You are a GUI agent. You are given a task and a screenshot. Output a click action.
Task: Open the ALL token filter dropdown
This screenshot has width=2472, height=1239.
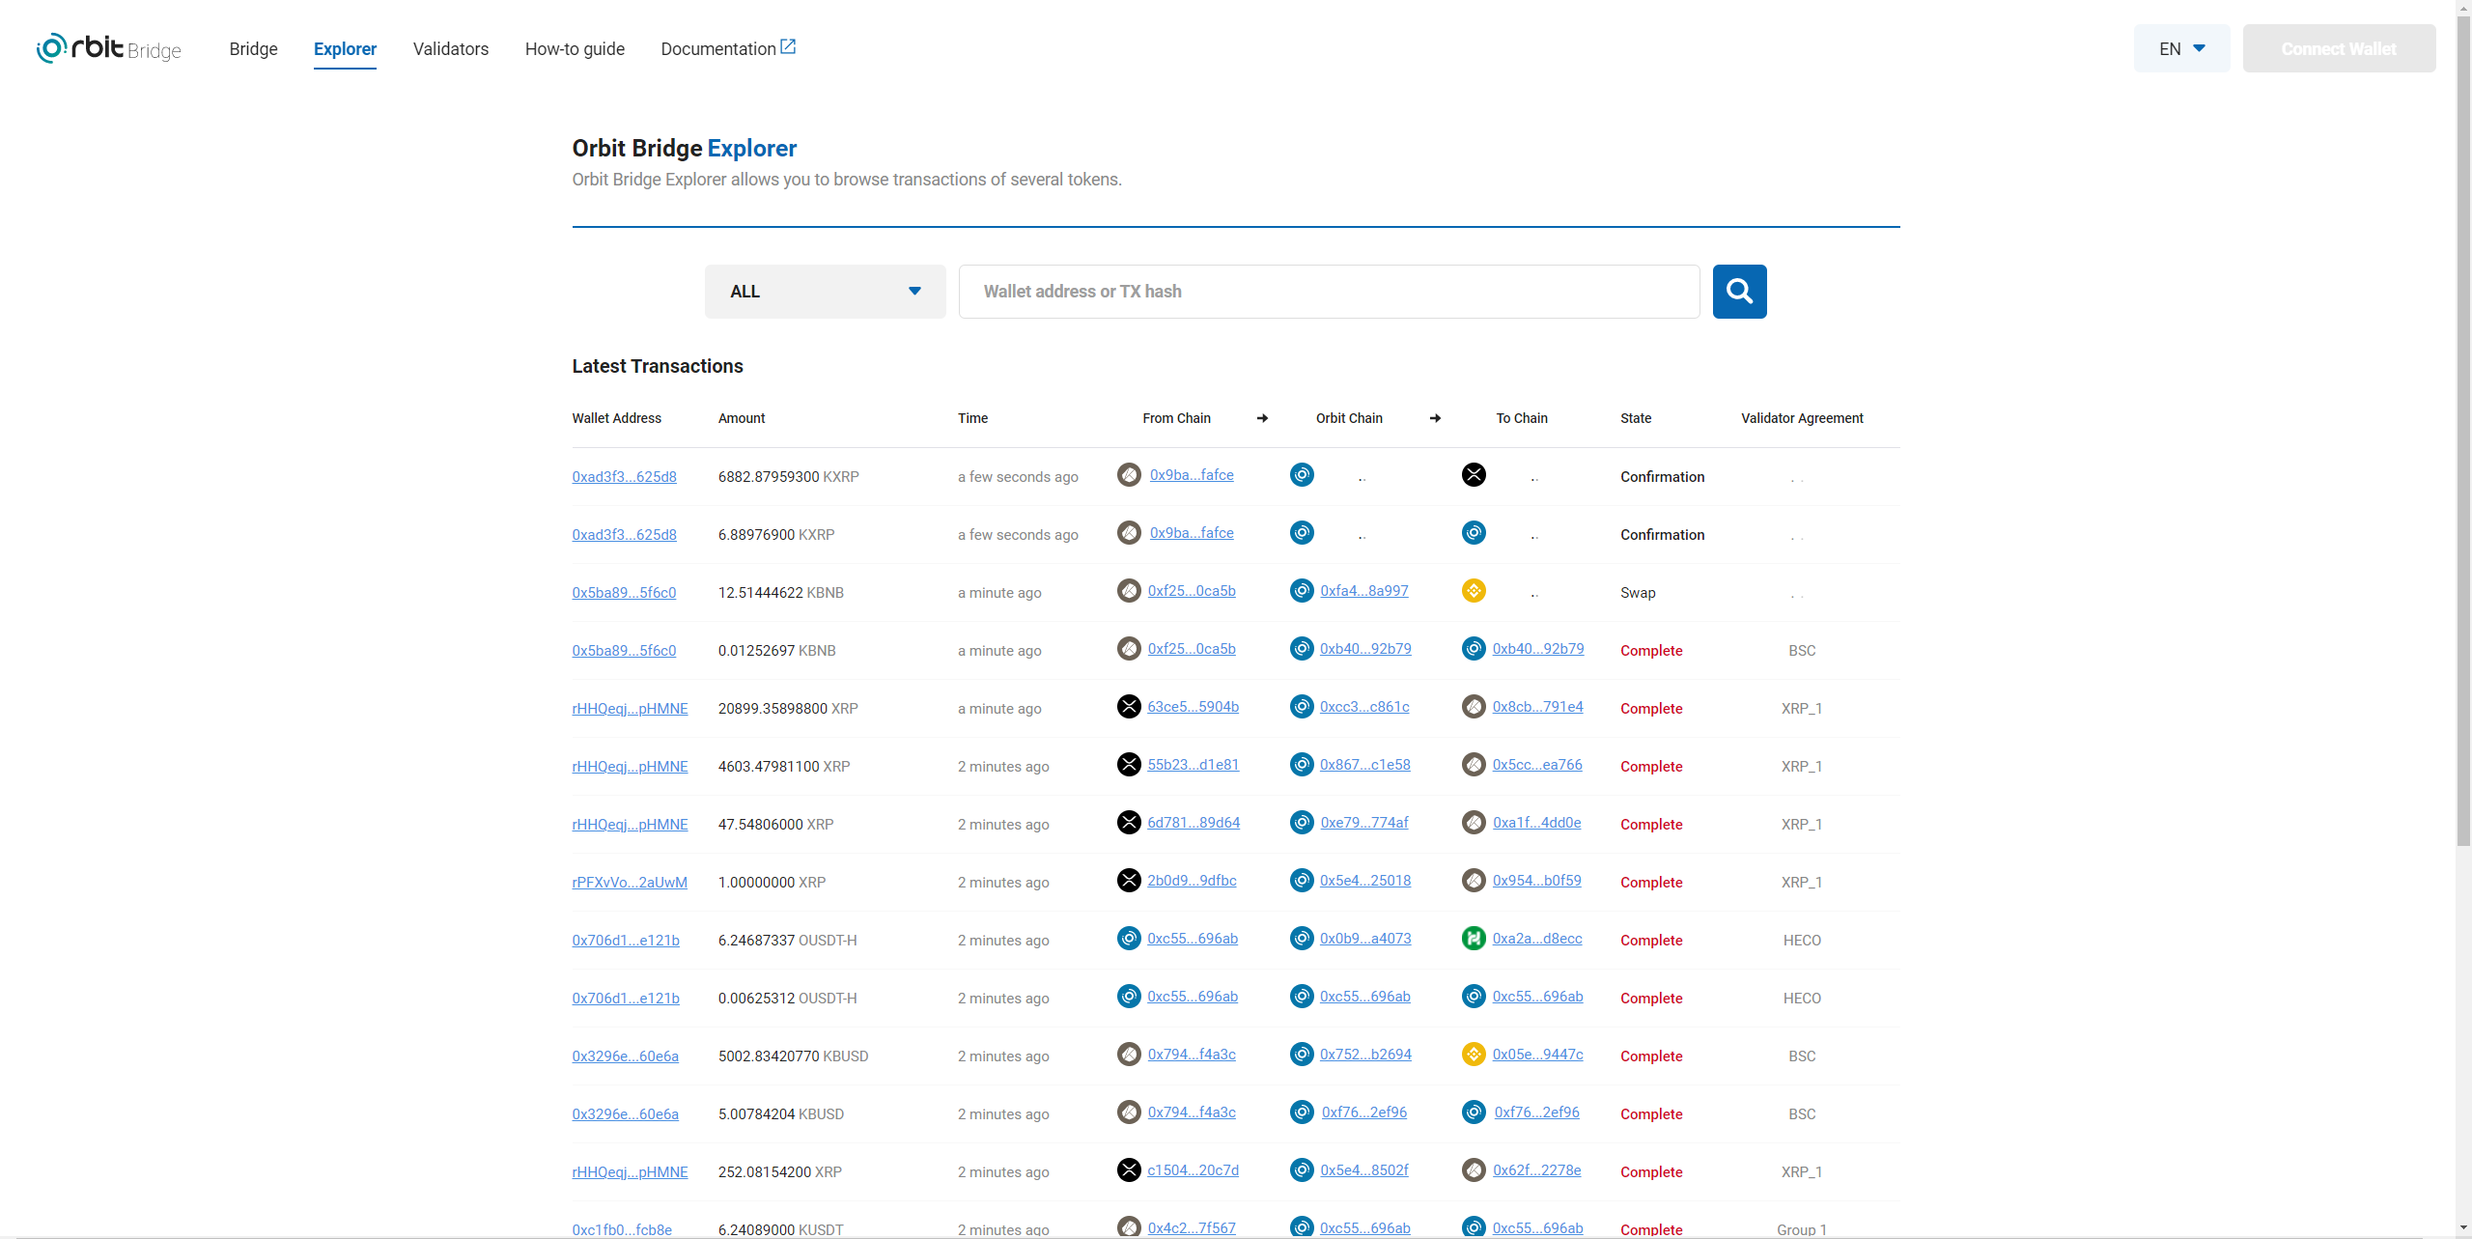(825, 292)
